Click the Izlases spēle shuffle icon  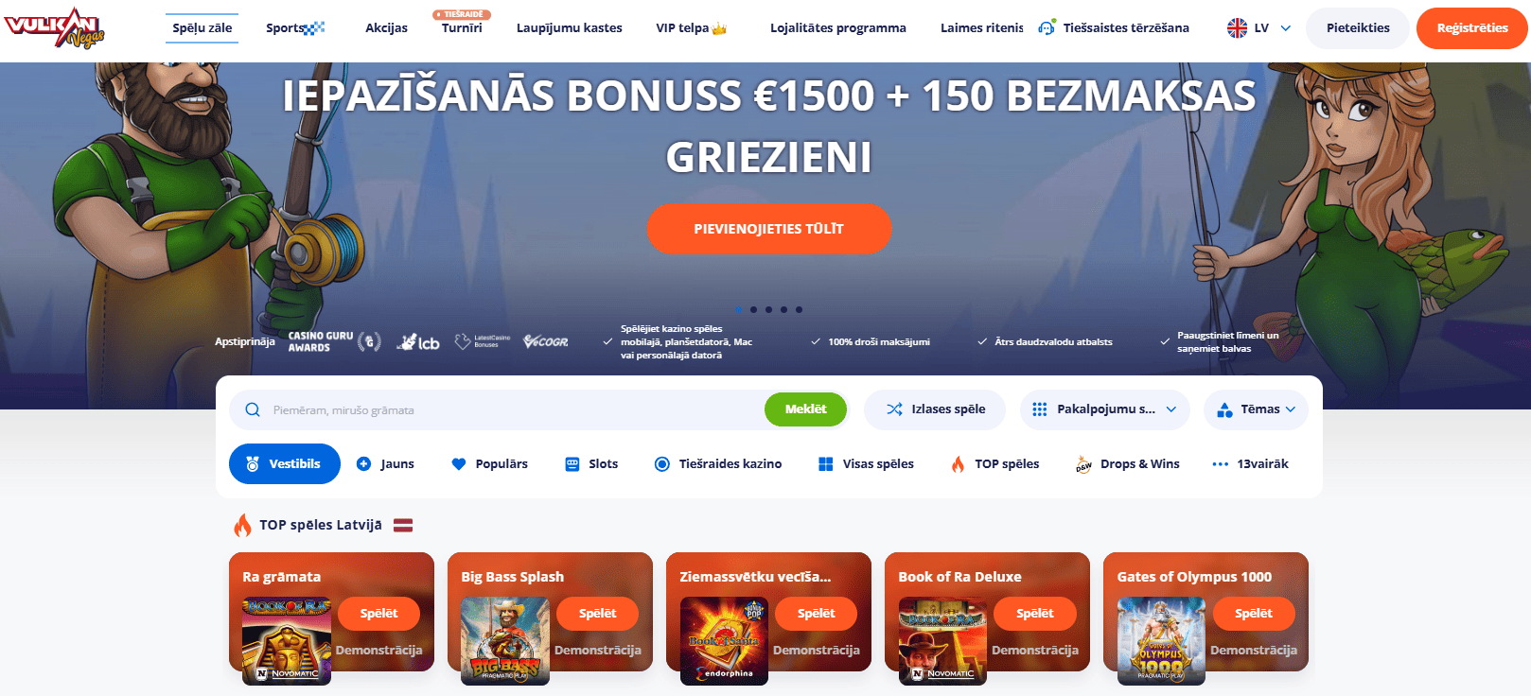pos(894,409)
